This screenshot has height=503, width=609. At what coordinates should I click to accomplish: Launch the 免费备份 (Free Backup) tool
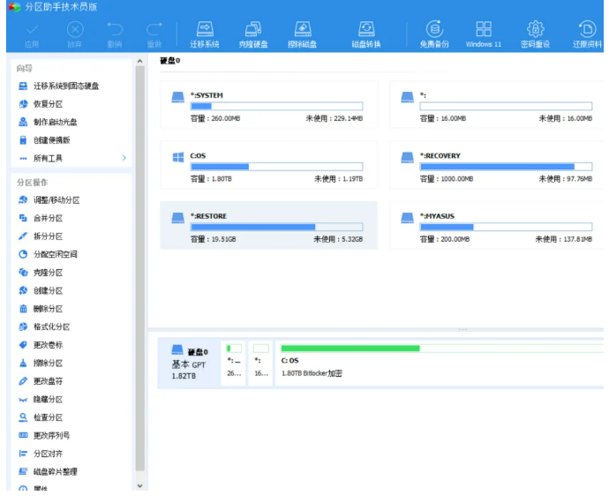coord(433,34)
